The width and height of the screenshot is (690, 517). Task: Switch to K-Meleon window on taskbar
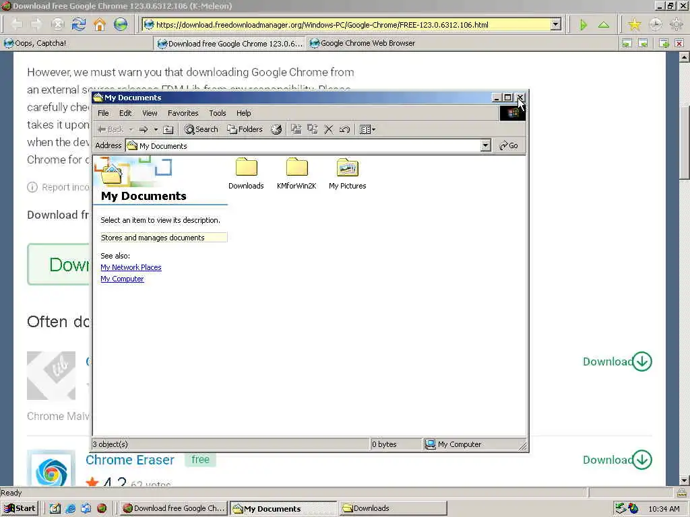(x=175, y=508)
